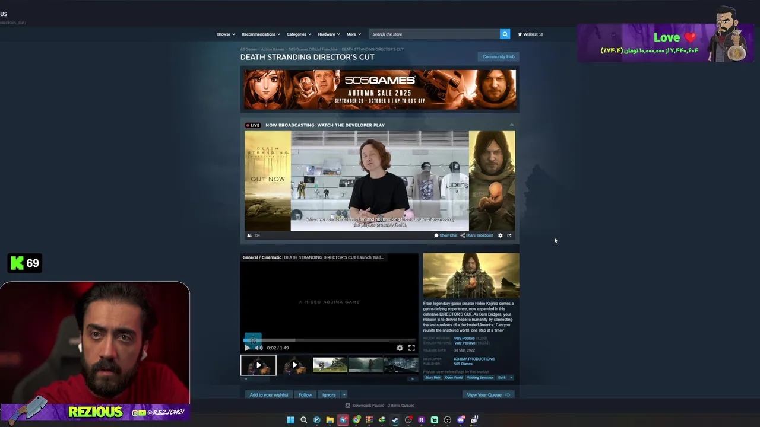Click Share Broadcast link

pos(477,235)
